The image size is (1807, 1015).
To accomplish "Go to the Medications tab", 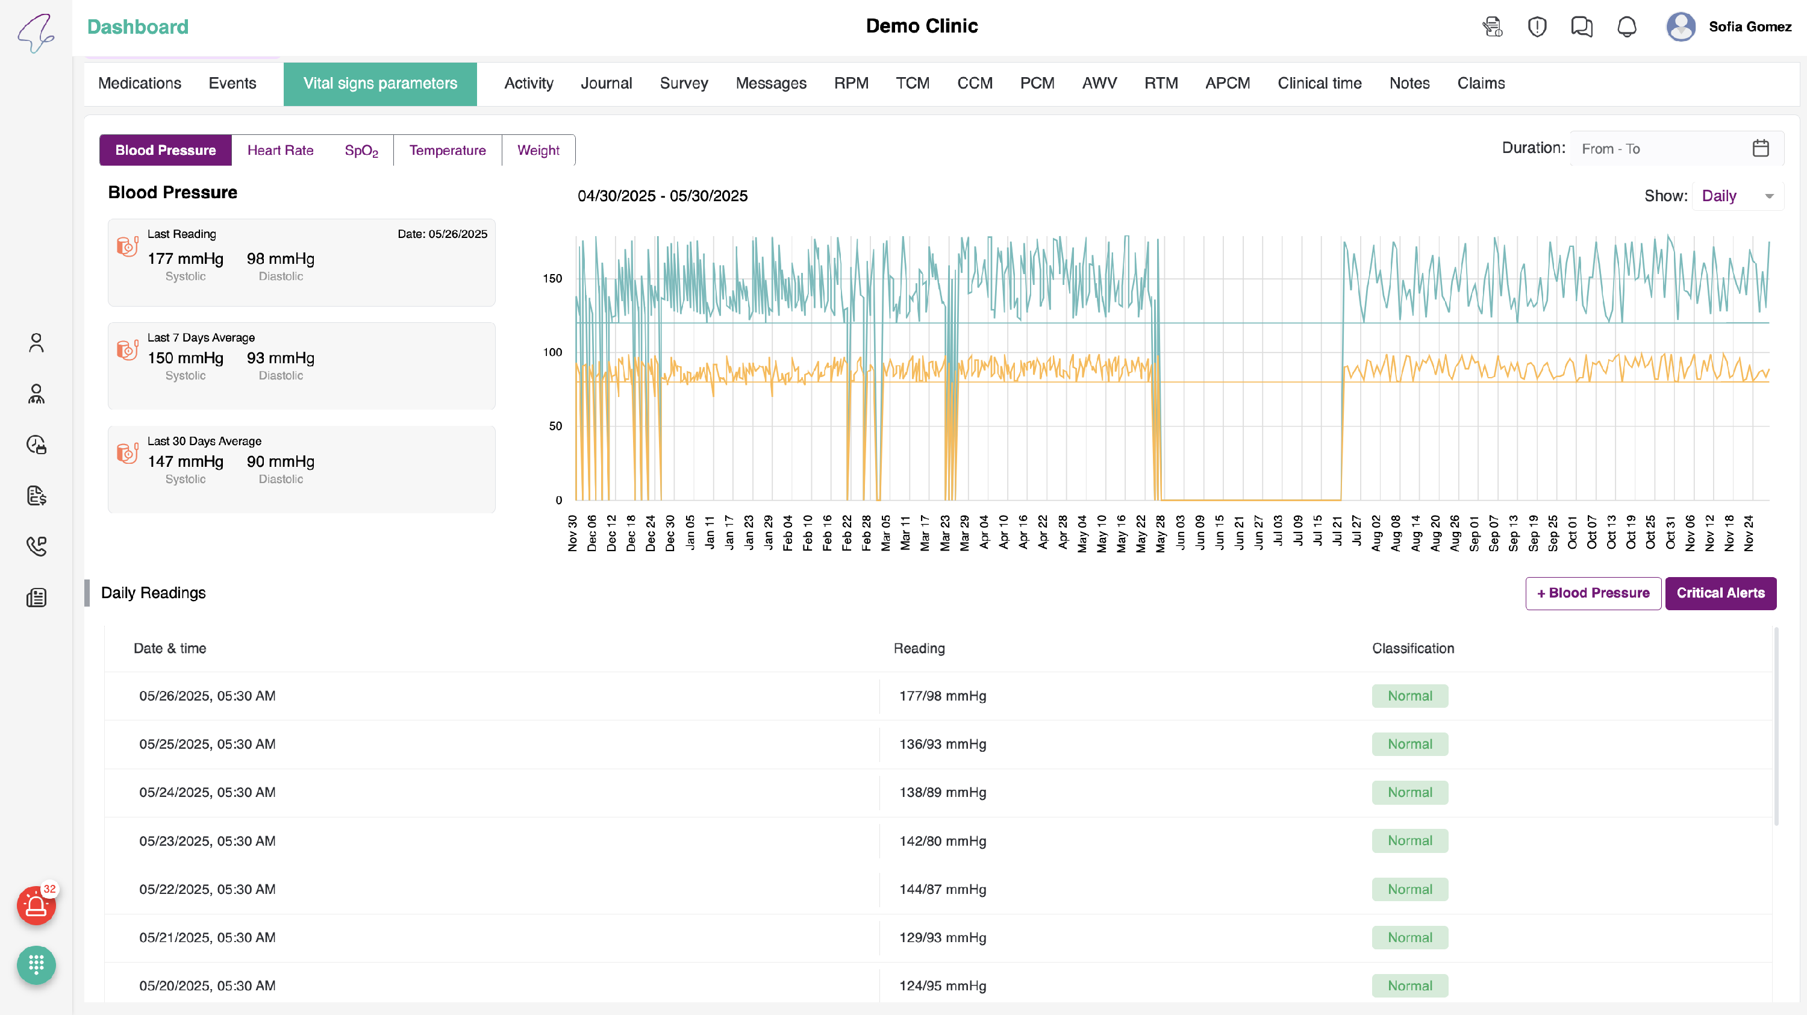I will 140,84.
